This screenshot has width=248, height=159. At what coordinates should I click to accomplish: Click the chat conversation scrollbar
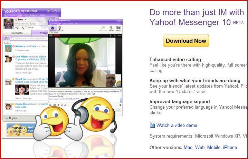point(121,96)
